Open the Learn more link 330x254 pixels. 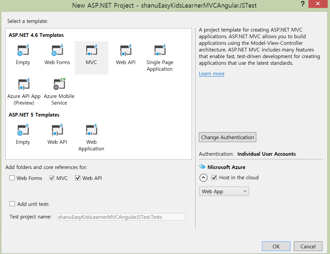tap(212, 74)
